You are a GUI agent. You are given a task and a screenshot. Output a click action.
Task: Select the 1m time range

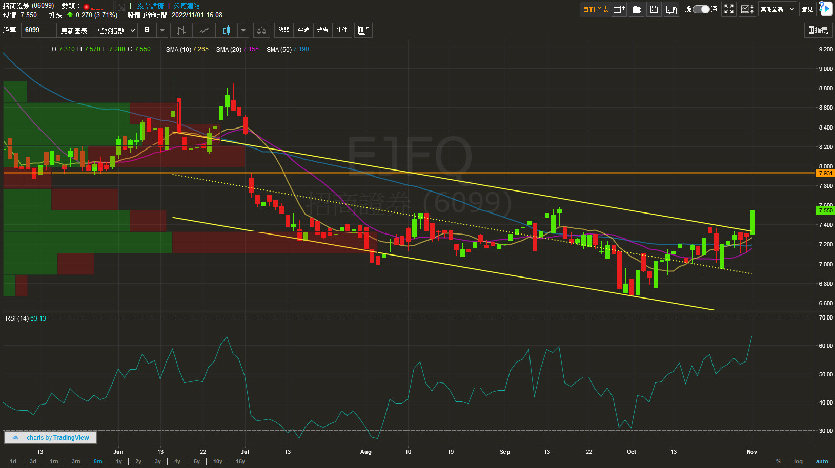tap(54, 461)
